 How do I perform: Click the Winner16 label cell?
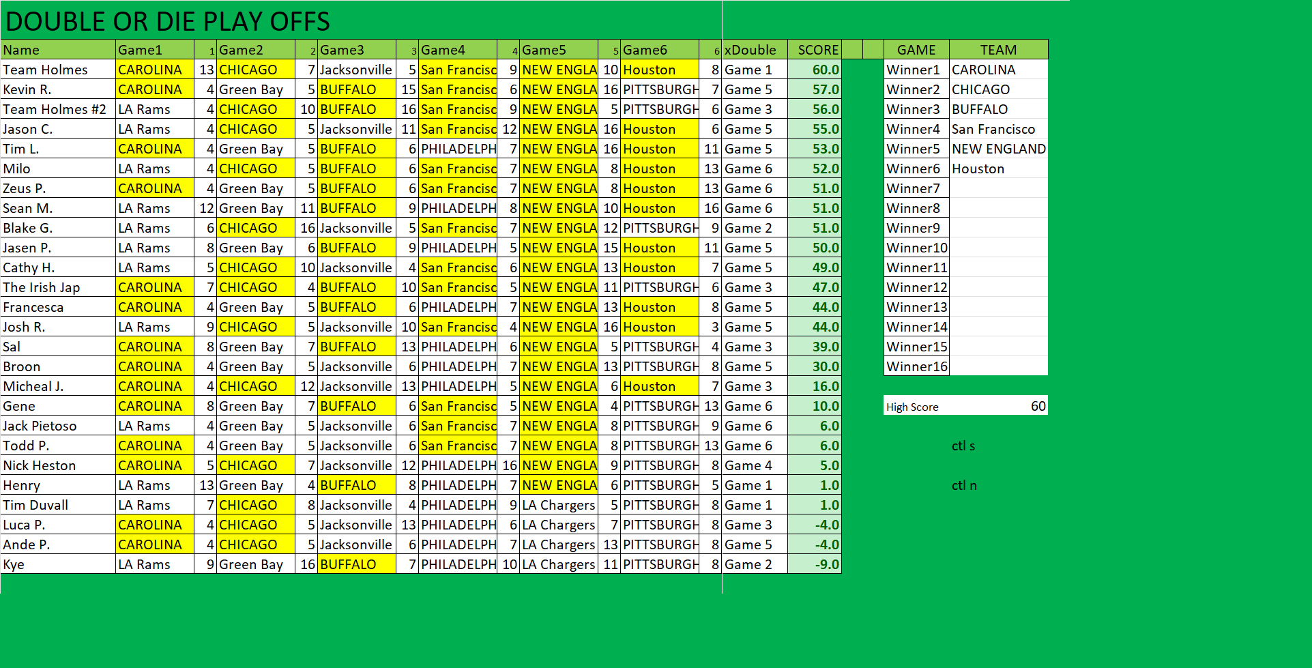[x=916, y=366]
